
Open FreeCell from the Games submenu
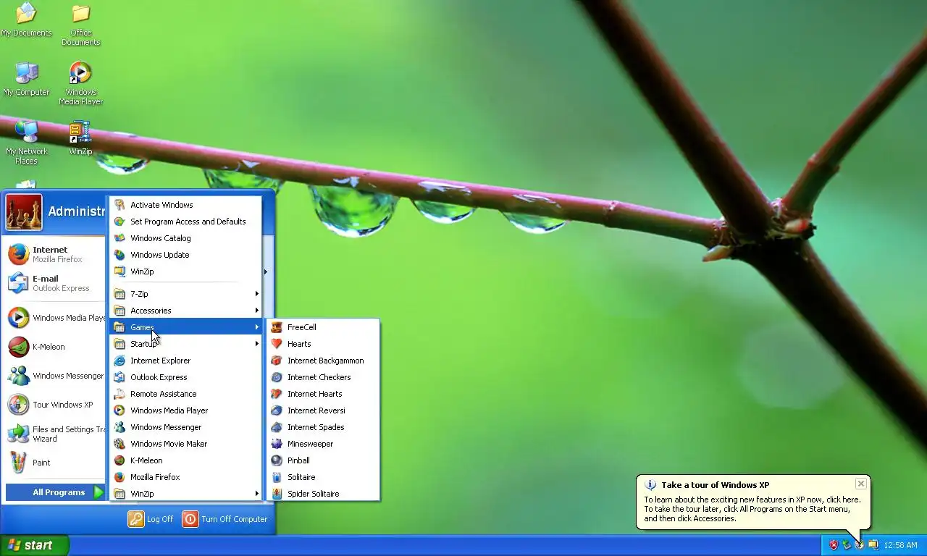(x=323, y=327)
